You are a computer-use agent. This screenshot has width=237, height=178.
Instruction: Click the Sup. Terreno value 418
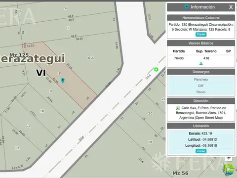pos(206,58)
